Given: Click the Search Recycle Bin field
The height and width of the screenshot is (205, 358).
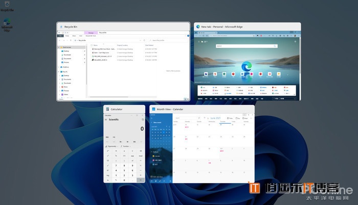Looking at the screenshot, I should point(168,40).
